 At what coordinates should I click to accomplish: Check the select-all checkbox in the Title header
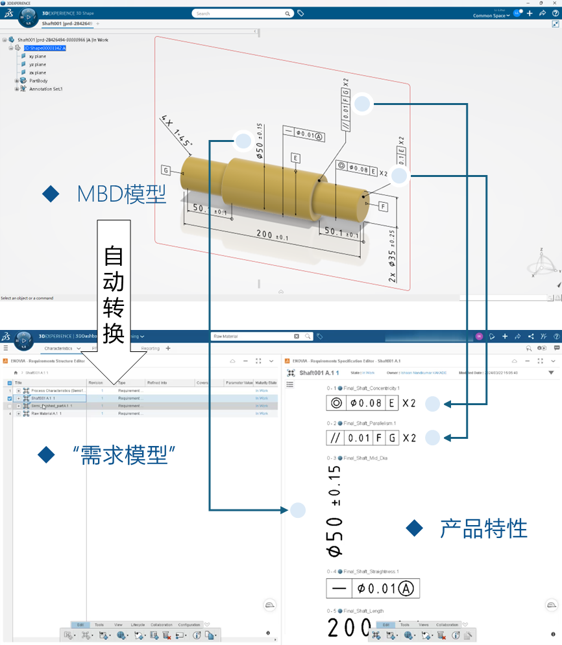click(x=10, y=383)
